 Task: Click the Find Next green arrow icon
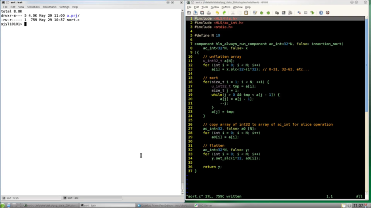261,13
